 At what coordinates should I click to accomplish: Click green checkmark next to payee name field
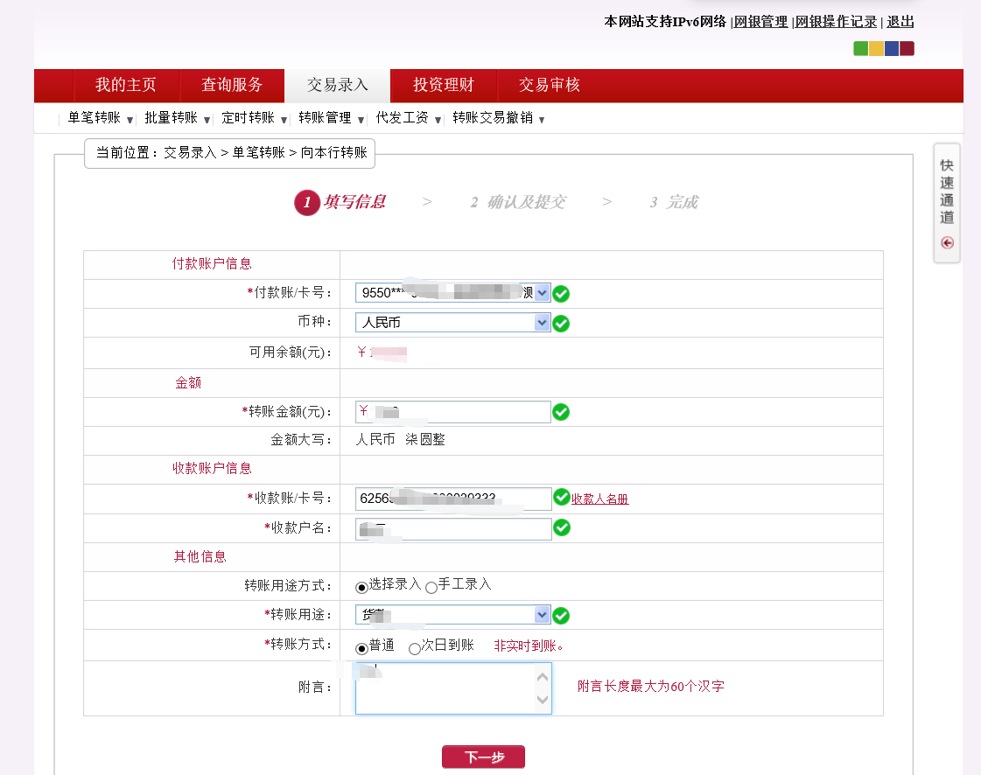[561, 527]
